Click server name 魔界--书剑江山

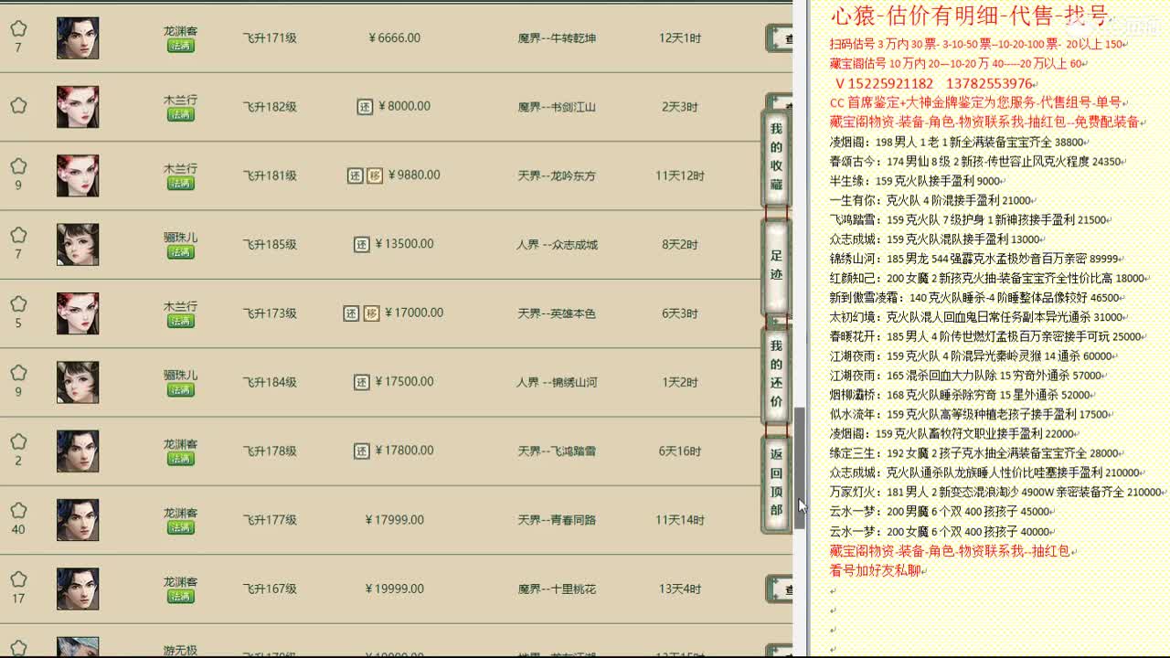(x=557, y=107)
